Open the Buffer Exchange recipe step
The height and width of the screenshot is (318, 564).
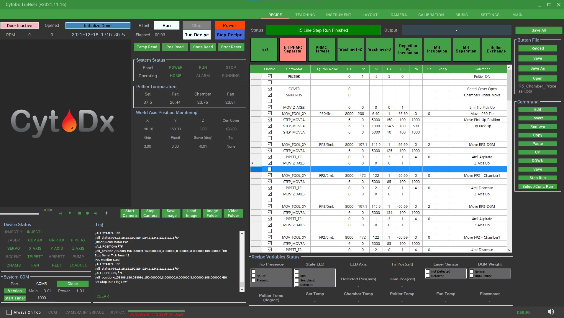(496, 50)
